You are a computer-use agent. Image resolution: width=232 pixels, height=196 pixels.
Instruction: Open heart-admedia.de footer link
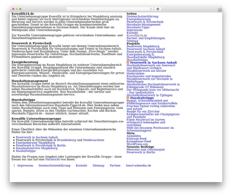tap(139, 165)
